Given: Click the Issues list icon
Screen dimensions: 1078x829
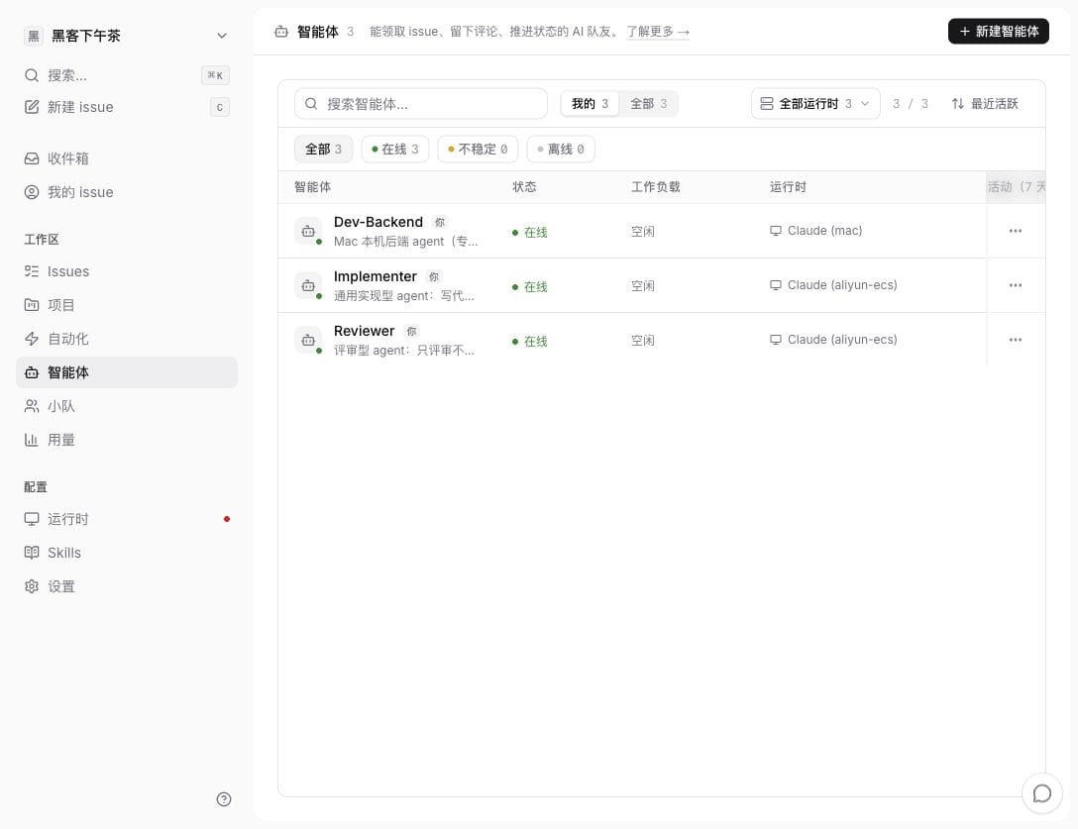Looking at the screenshot, I should point(32,271).
